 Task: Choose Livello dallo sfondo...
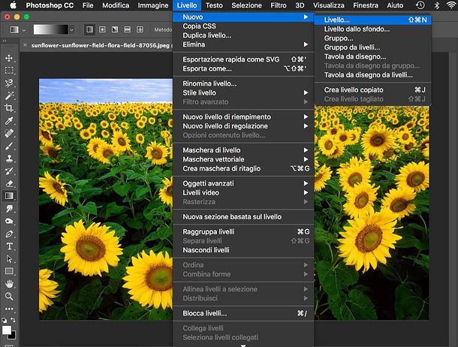pyautogui.click(x=372, y=29)
